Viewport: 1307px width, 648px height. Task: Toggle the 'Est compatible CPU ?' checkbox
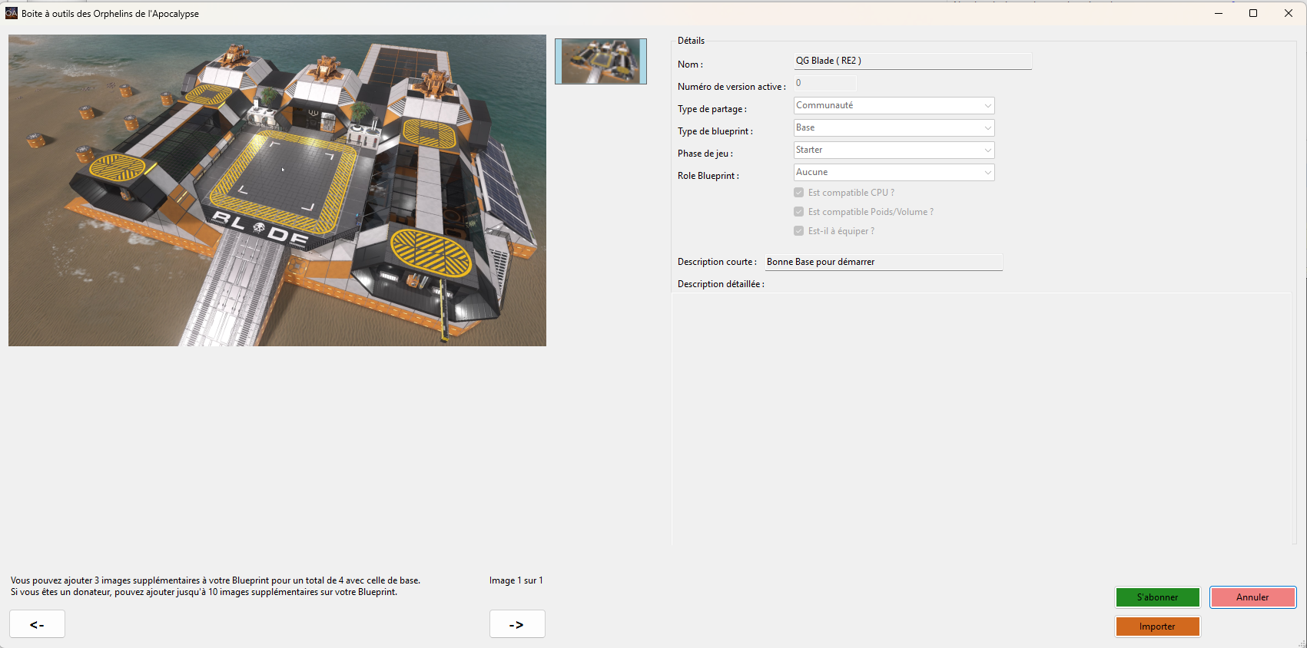799,193
